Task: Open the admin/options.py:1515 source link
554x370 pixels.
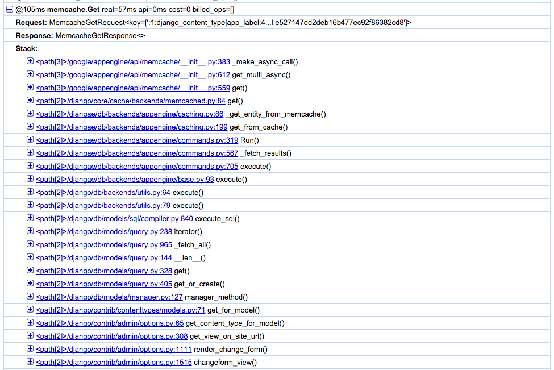Action: 114,363
